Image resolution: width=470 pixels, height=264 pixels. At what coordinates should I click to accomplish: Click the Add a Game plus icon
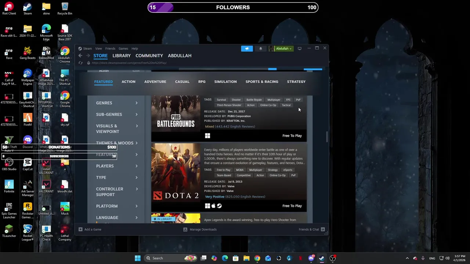[80, 230]
